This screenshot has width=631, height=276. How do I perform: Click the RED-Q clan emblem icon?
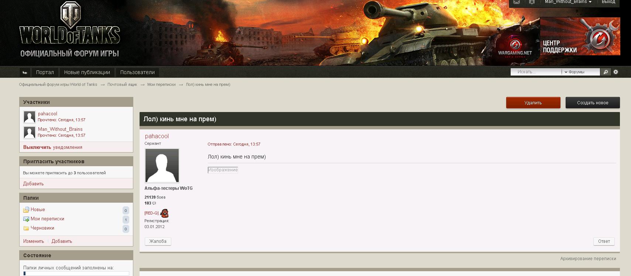click(164, 213)
